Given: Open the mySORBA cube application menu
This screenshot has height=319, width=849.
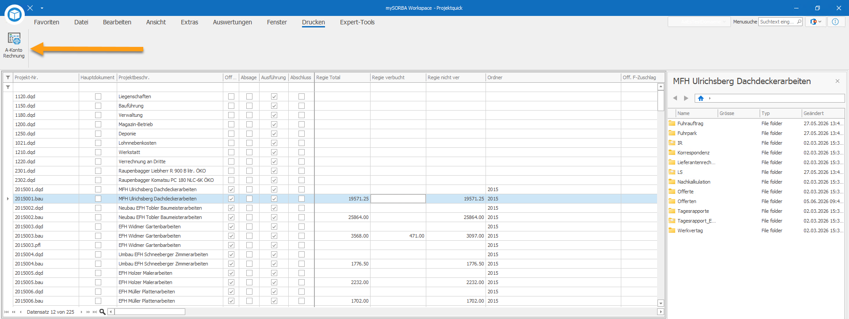Looking at the screenshot, I should click(x=15, y=15).
